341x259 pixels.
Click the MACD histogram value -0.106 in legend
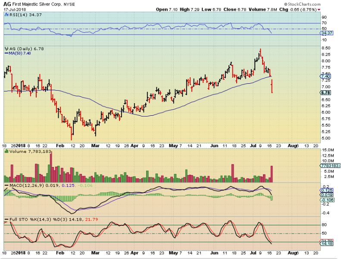point(85,186)
